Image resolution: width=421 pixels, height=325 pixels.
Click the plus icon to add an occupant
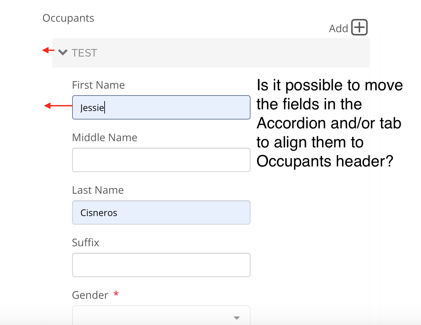click(359, 27)
